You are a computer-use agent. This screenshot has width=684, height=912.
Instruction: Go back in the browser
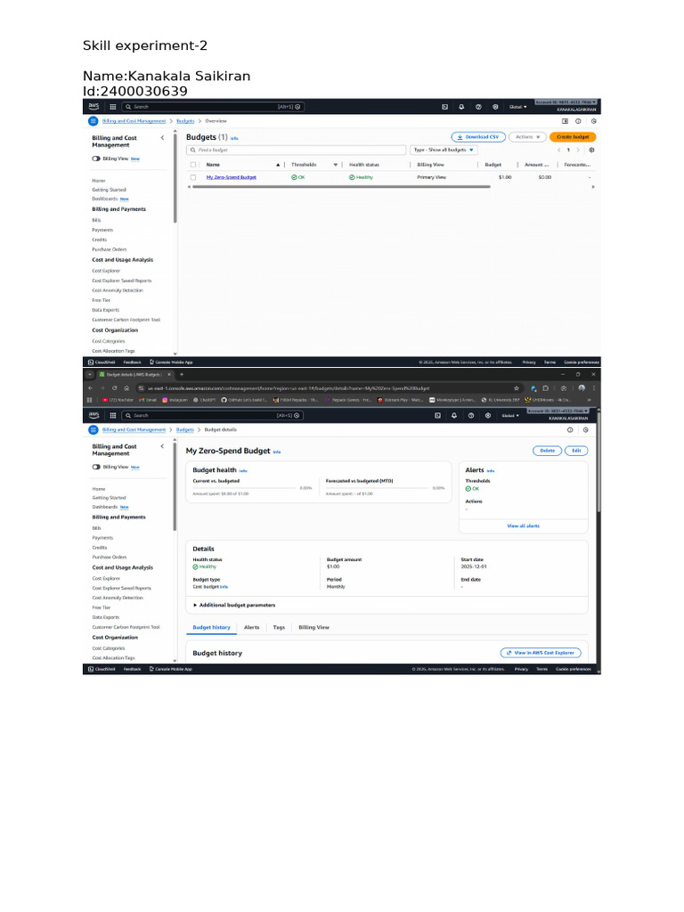coord(90,388)
